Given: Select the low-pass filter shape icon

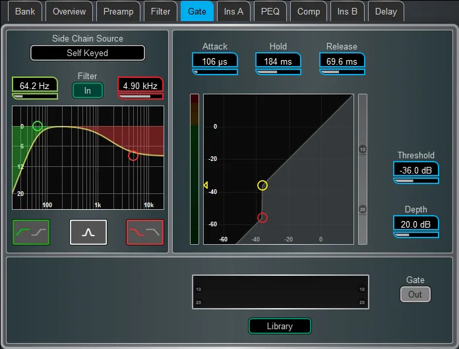Looking at the screenshot, I should tap(145, 232).
